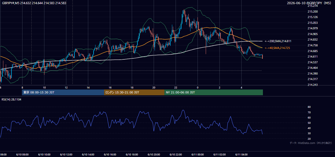
Task: Click price axis value 214.611
Action: [x=312, y=57]
